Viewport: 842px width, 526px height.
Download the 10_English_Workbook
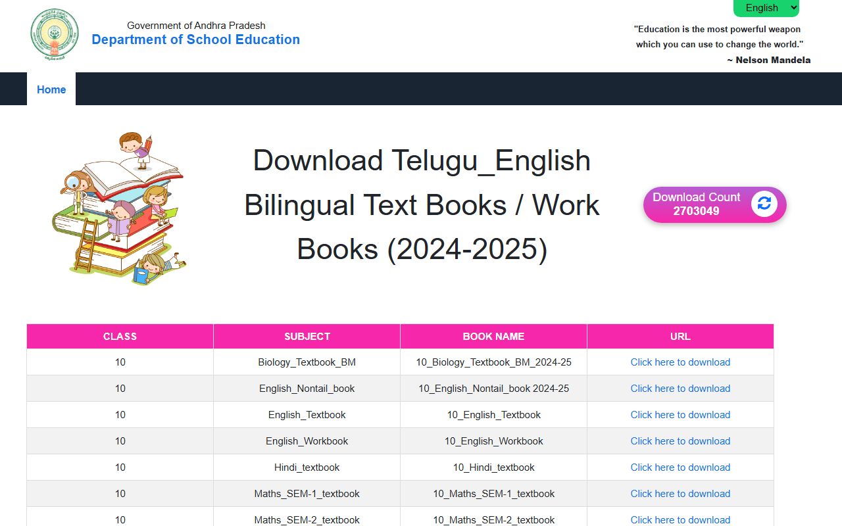(x=680, y=441)
